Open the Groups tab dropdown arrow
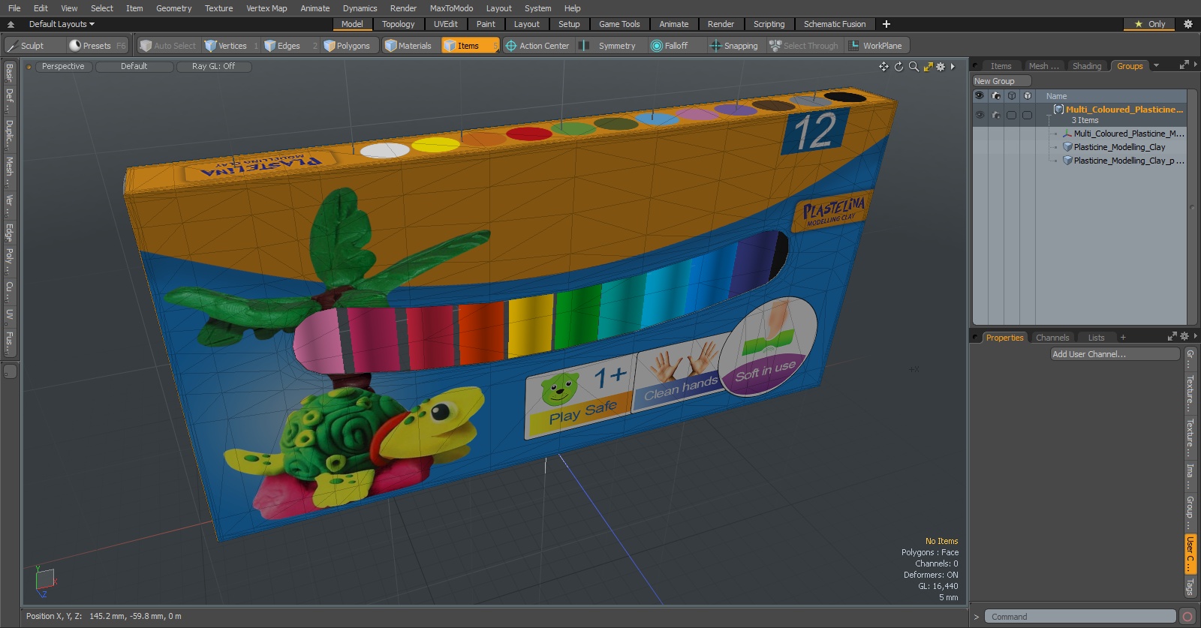Image resolution: width=1201 pixels, height=628 pixels. tap(1156, 66)
